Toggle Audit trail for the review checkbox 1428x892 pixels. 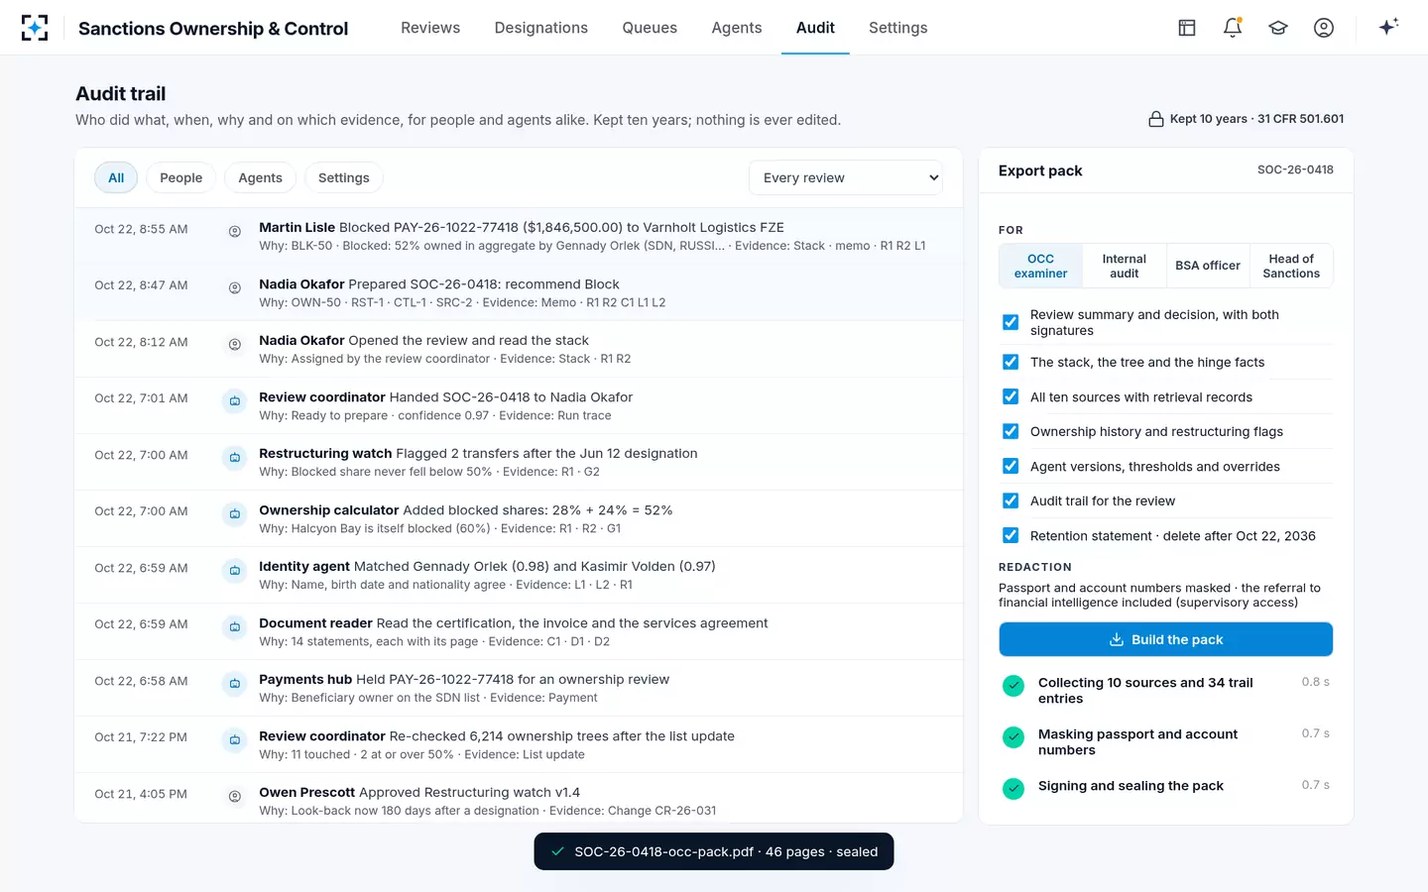(1011, 501)
